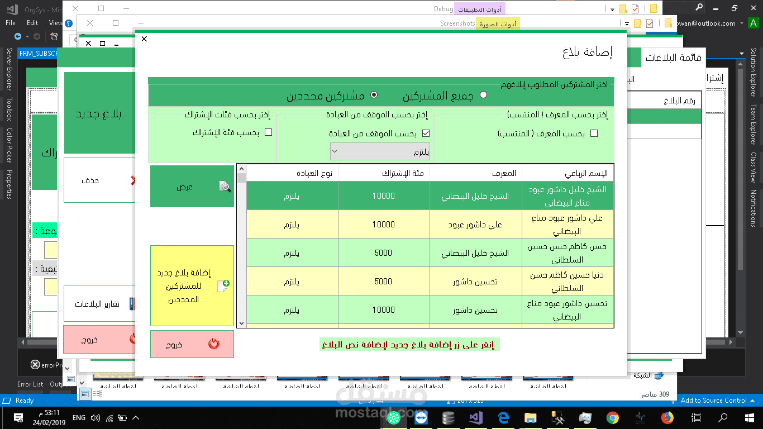Open the Debug window quick access dropdown arrow
Screen dimensions: 763x429
coord(613,9)
